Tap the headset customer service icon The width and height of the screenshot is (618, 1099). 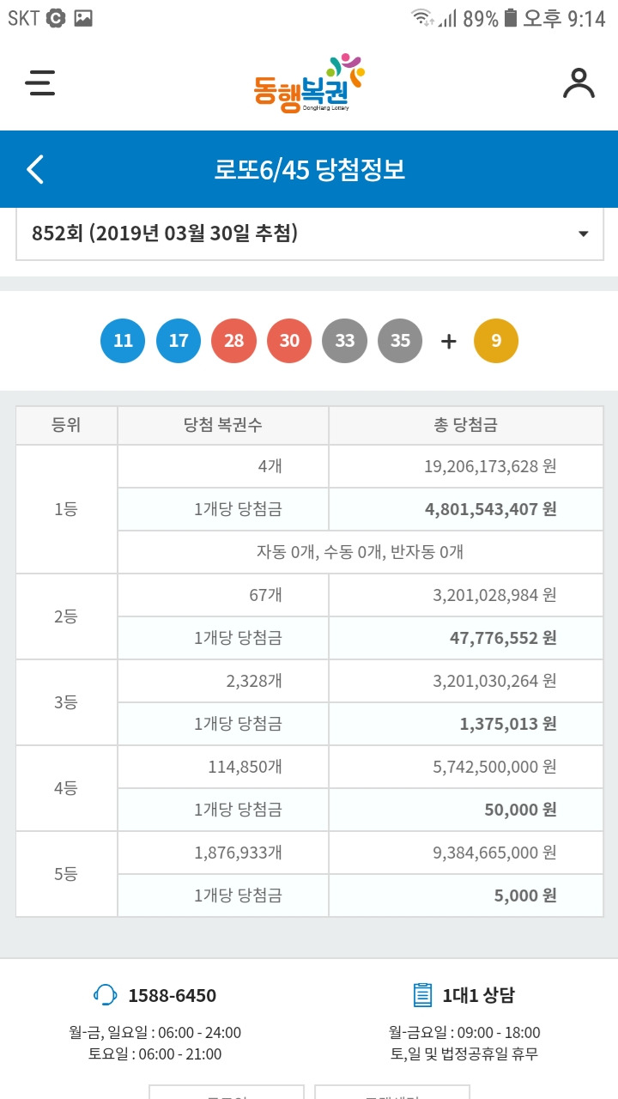[x=105, y=995]
